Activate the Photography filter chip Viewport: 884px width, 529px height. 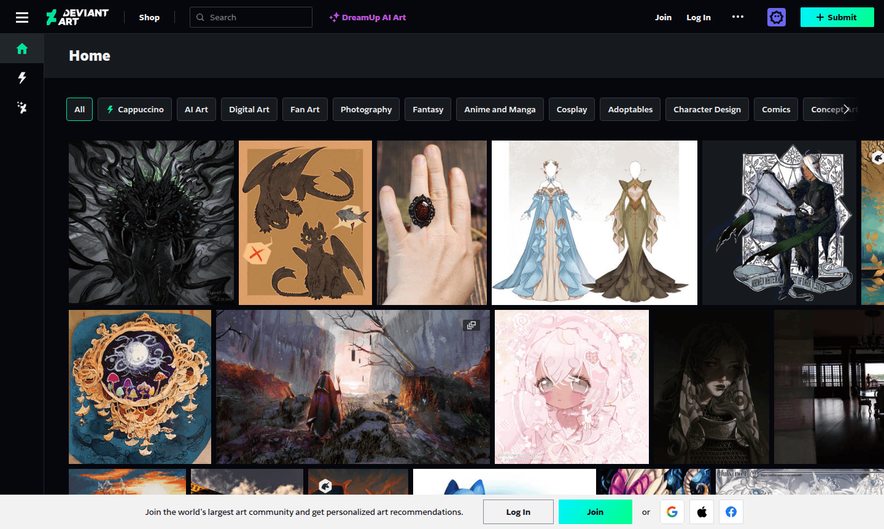click(366, 109)
